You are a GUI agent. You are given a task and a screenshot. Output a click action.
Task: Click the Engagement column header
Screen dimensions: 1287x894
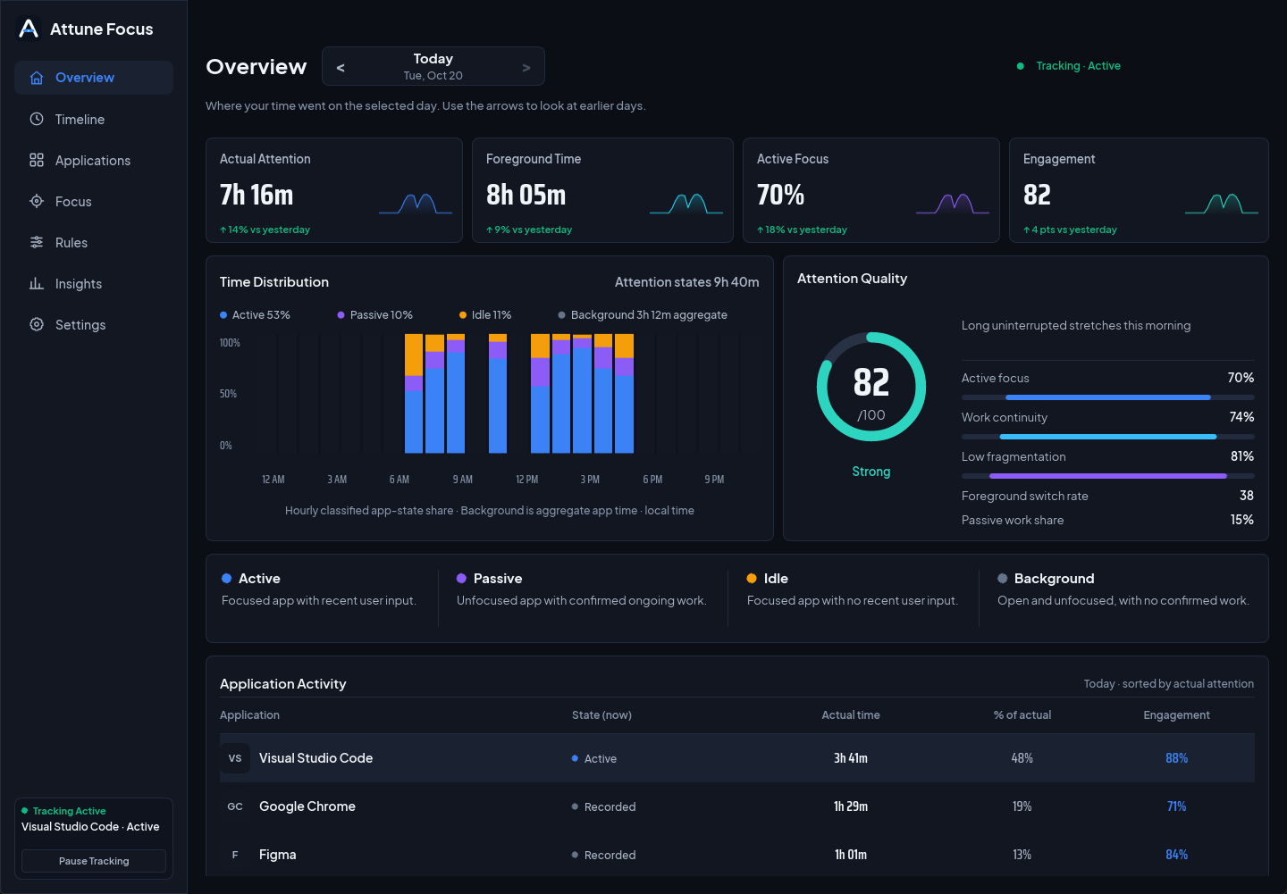(x=1177, y=715)
